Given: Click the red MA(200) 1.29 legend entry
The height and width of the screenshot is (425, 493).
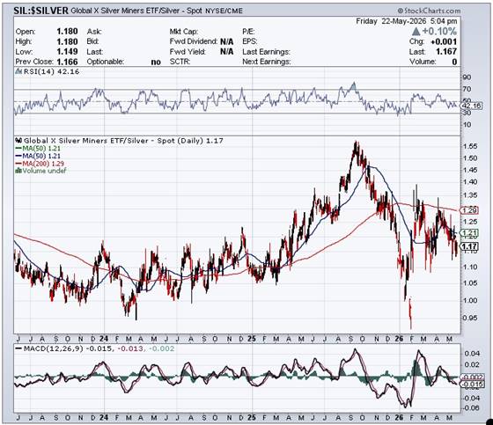Looking at the screenshot, I should pos(40,164).
